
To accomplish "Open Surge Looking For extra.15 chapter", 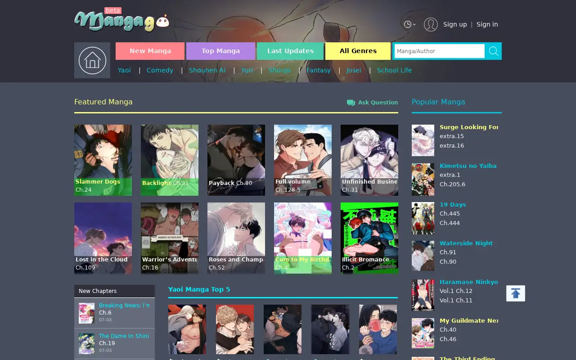I will pyautogui.click(x=452, y=136).
